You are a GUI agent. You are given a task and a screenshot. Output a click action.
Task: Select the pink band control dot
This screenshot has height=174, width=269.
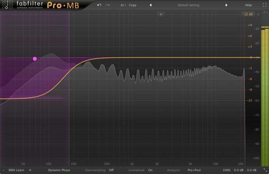[35, 59]
